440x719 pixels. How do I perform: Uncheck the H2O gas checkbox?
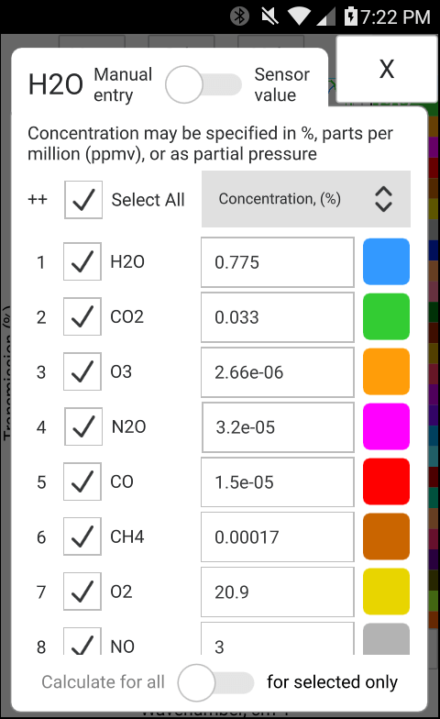tap(82, 261)
